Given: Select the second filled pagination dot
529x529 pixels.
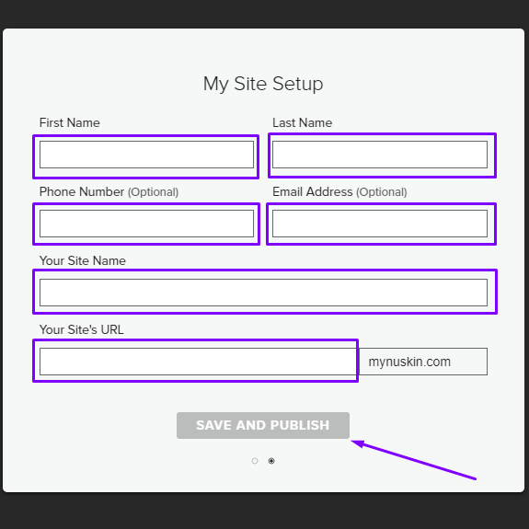Looking at the screenshot, I should (271, 461).
